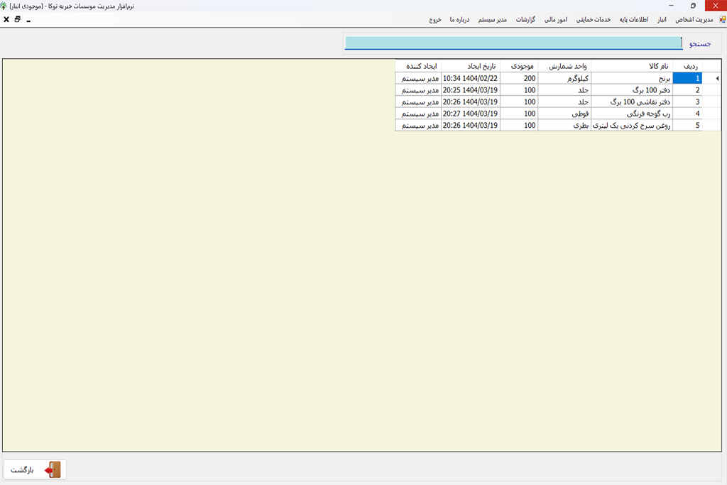Click into the جستجو search field
Viewport: 727px width, 485px height.
click(514, 43)
